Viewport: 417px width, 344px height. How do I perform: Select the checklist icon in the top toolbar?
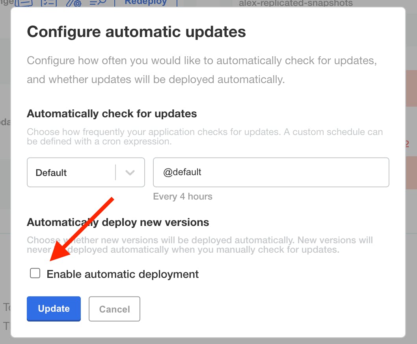[49, 3]
